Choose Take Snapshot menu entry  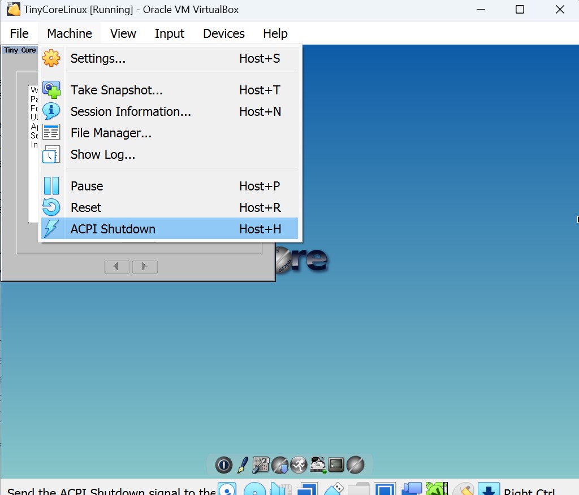click(x=170, y=90)
